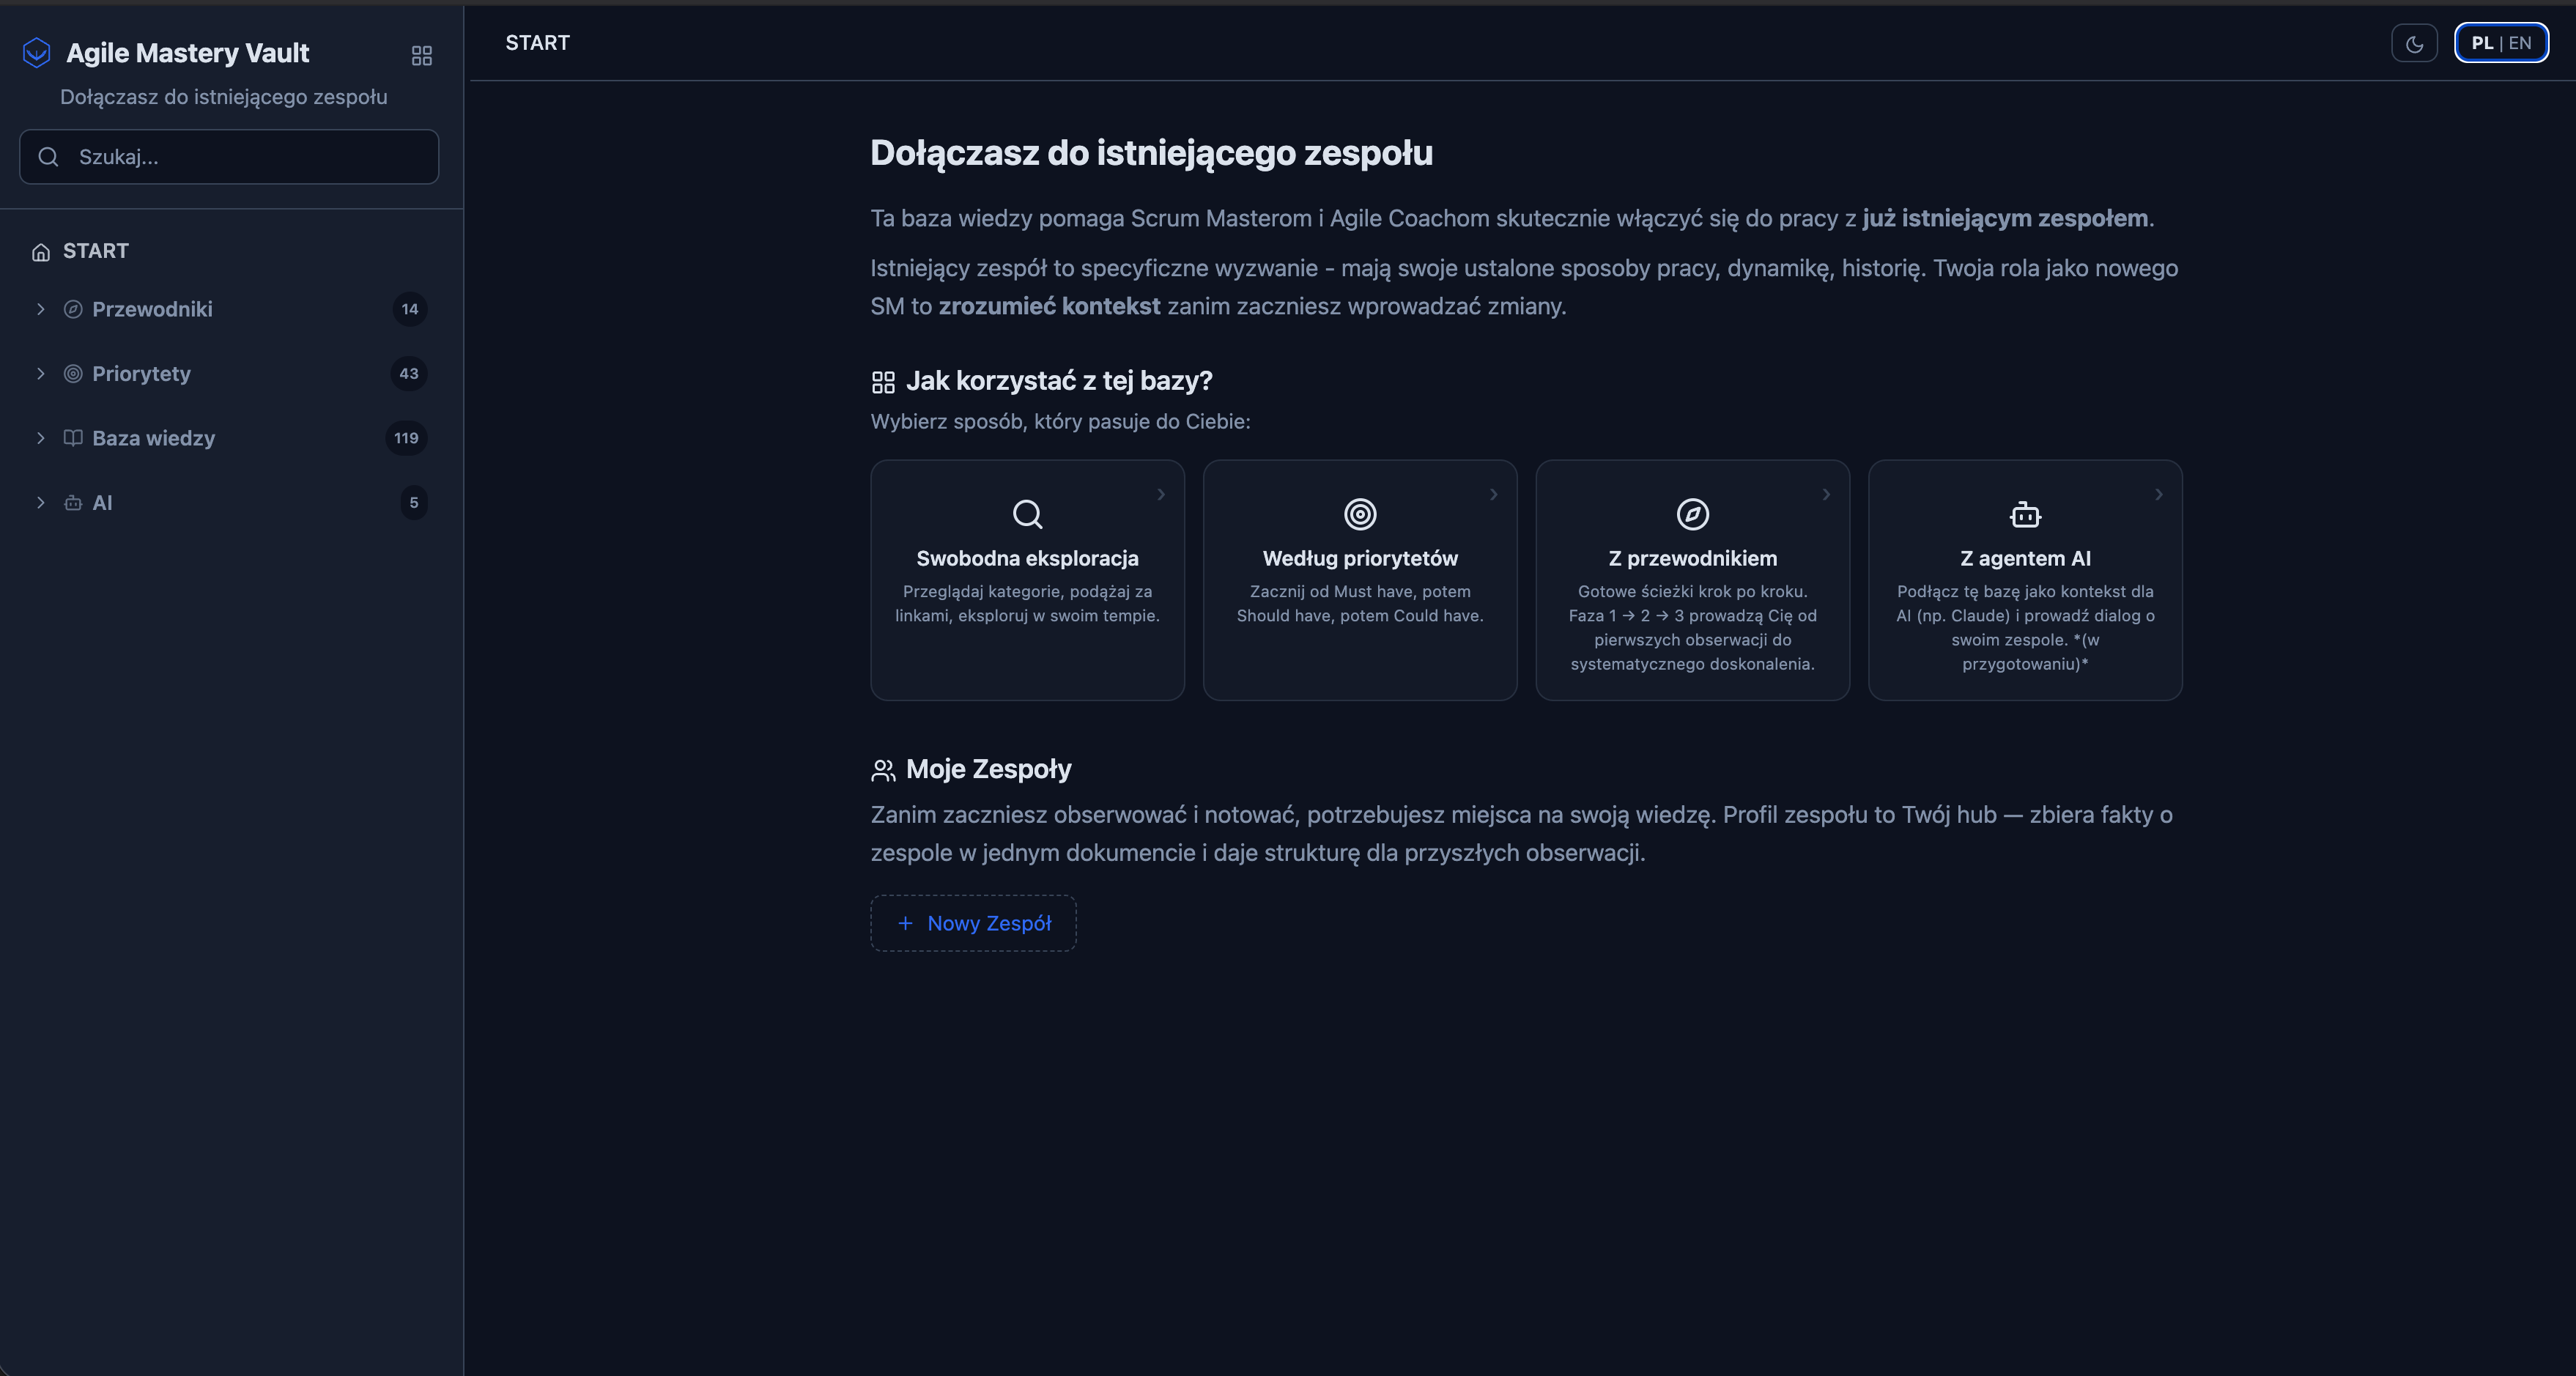This screenshot has width=2576, height=1376.
Task: Open the Z przewodnikiem card via its arrow
Action: pos(1826,494)
